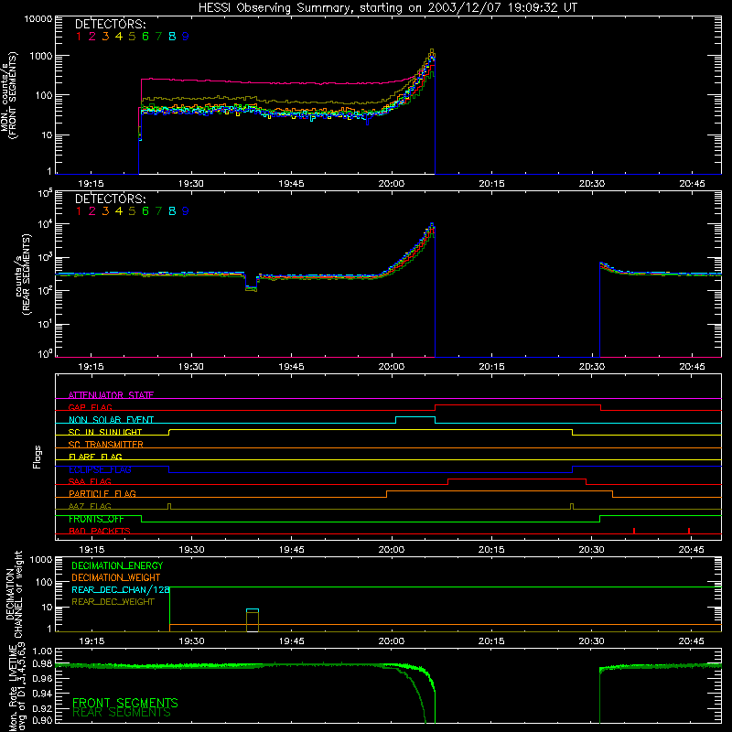This screenshot has height=732, width=732.
Task: Click the SC_TRANSMITTER flag label
Action: [106, 445]
